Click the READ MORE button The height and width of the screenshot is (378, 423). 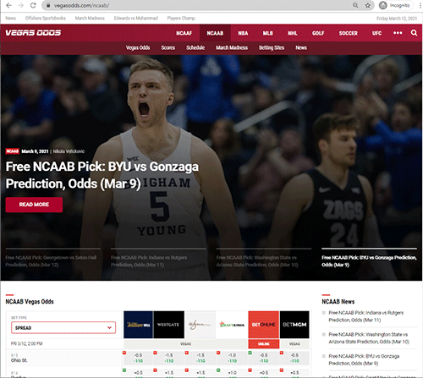[34, 205]
